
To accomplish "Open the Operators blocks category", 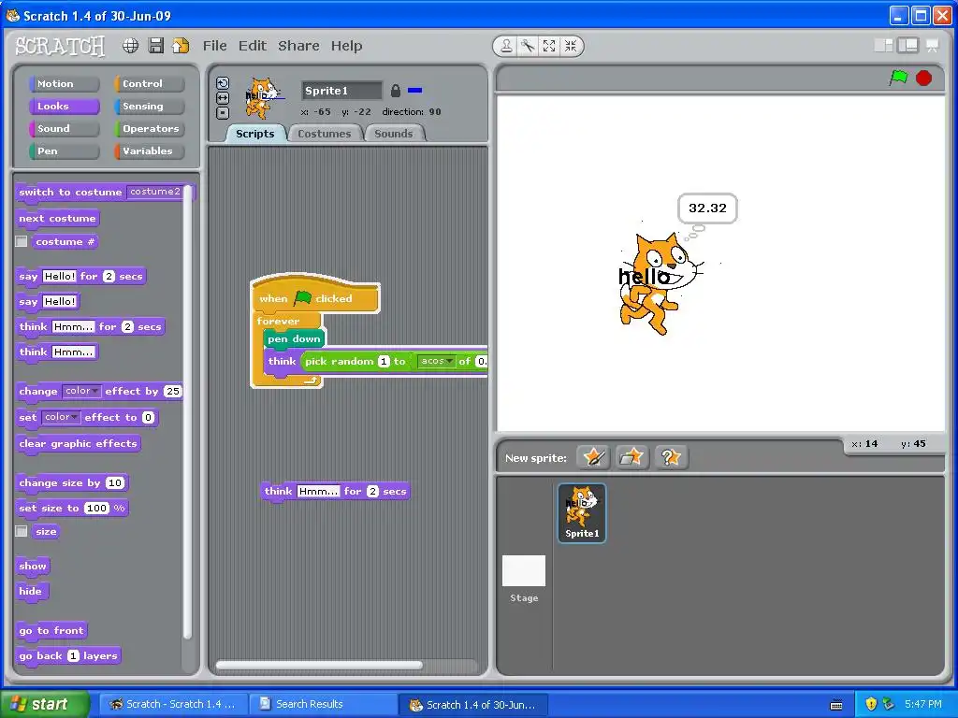I will pos(149,129).
